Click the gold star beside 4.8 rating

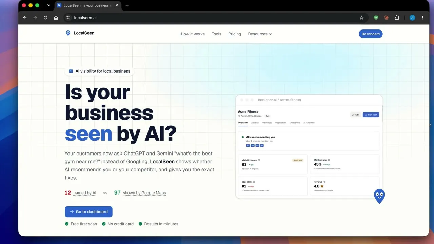(322, 186)
